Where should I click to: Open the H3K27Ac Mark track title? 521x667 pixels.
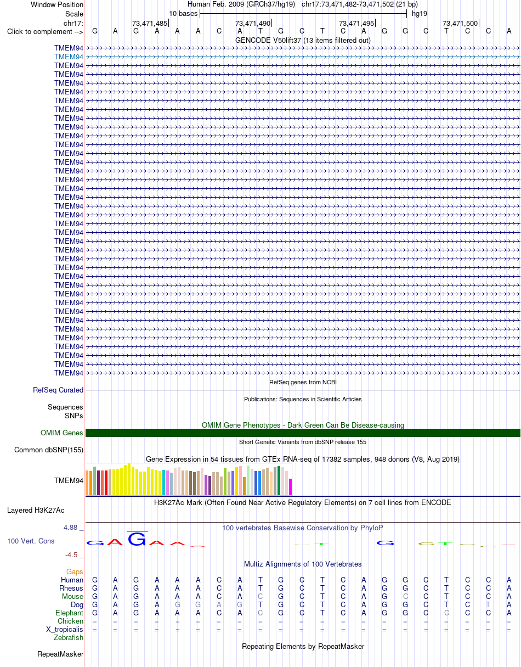point(303,502)
